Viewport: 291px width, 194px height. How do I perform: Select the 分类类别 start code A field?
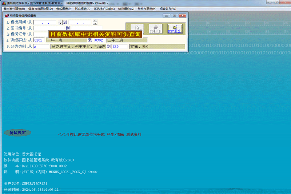41,47
